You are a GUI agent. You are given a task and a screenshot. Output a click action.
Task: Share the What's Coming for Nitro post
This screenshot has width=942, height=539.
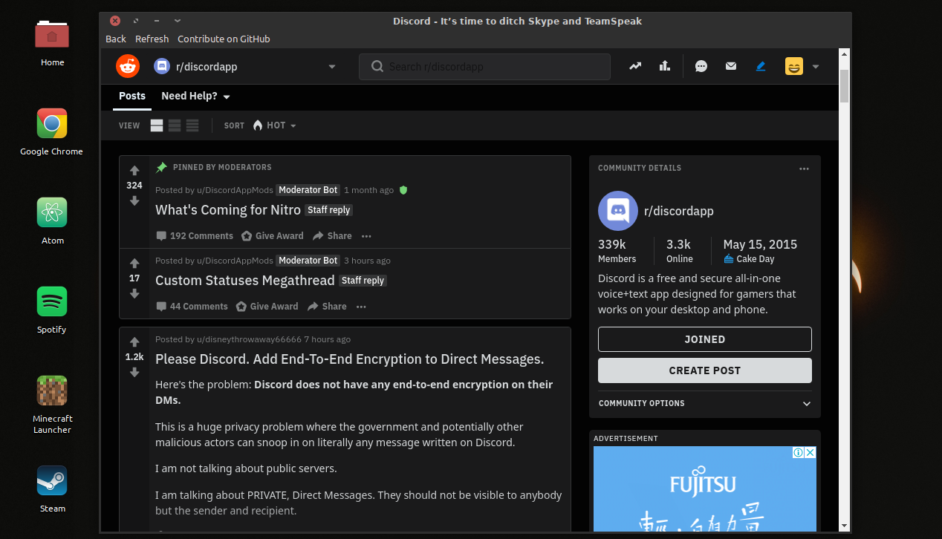pyautogui.click(x=332, y=236)
